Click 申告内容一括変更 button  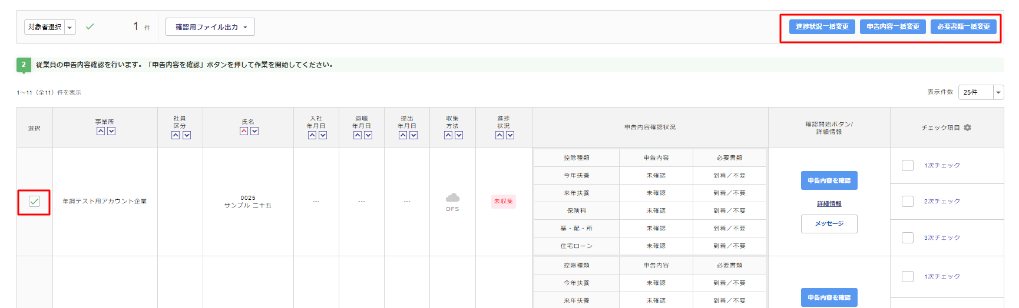tap(892, 26)
